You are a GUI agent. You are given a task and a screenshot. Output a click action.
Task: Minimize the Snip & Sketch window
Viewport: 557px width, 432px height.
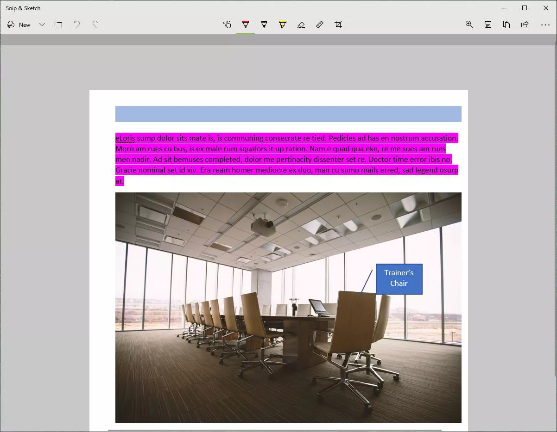pyautogui.click(x=503, y=8)
